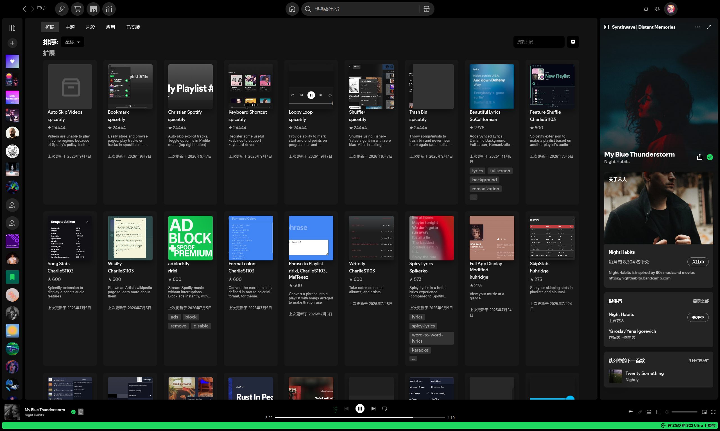Image resolution: width=720 pixels, height=431 pixels.
Task: Click the trash bin icon in now-playing bar
Action: (81, 412)
